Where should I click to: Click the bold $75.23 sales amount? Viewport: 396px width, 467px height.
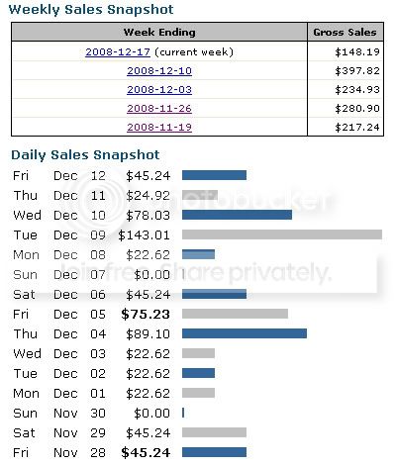coord(146,315)
